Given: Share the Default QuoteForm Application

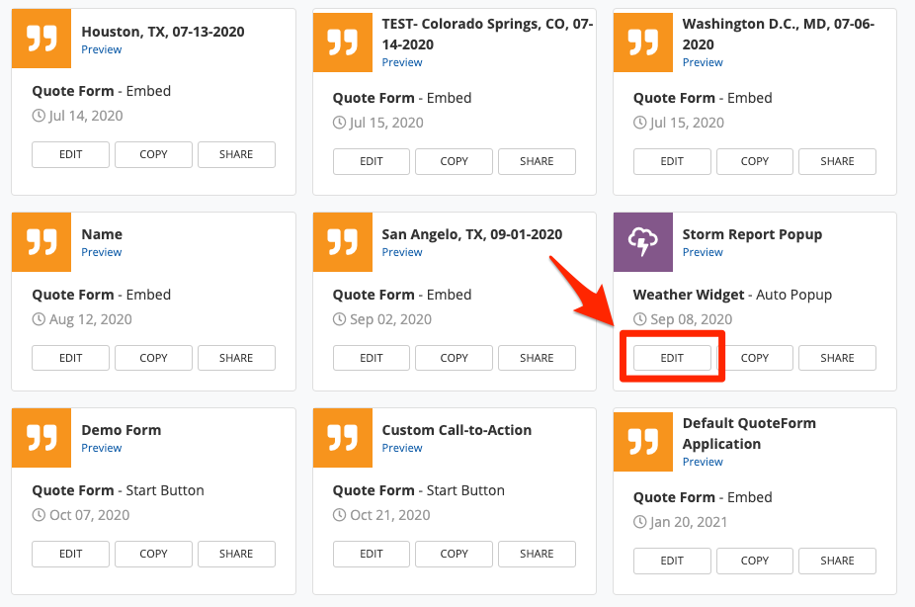Looking at the screenshot, I should point(837,561).
